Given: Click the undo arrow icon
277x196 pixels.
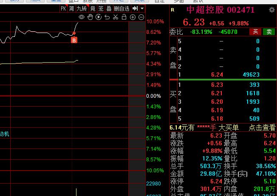Looking at the screenshot, I should pyautogui.click(x=107, y=17).
